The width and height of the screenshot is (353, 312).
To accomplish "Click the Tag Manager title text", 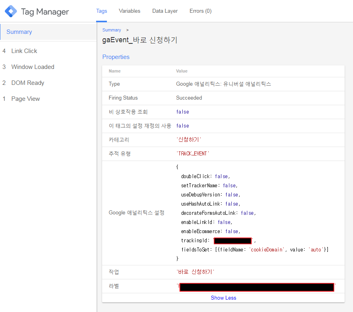I will tap(45, 12).
